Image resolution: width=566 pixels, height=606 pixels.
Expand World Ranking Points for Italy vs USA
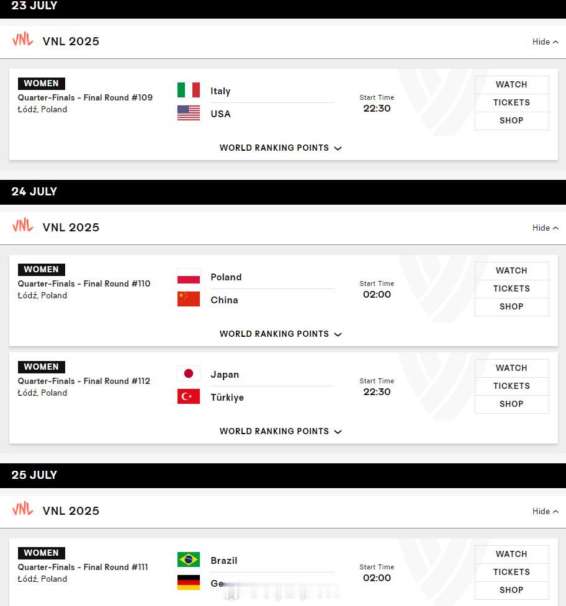coord(281,148)
